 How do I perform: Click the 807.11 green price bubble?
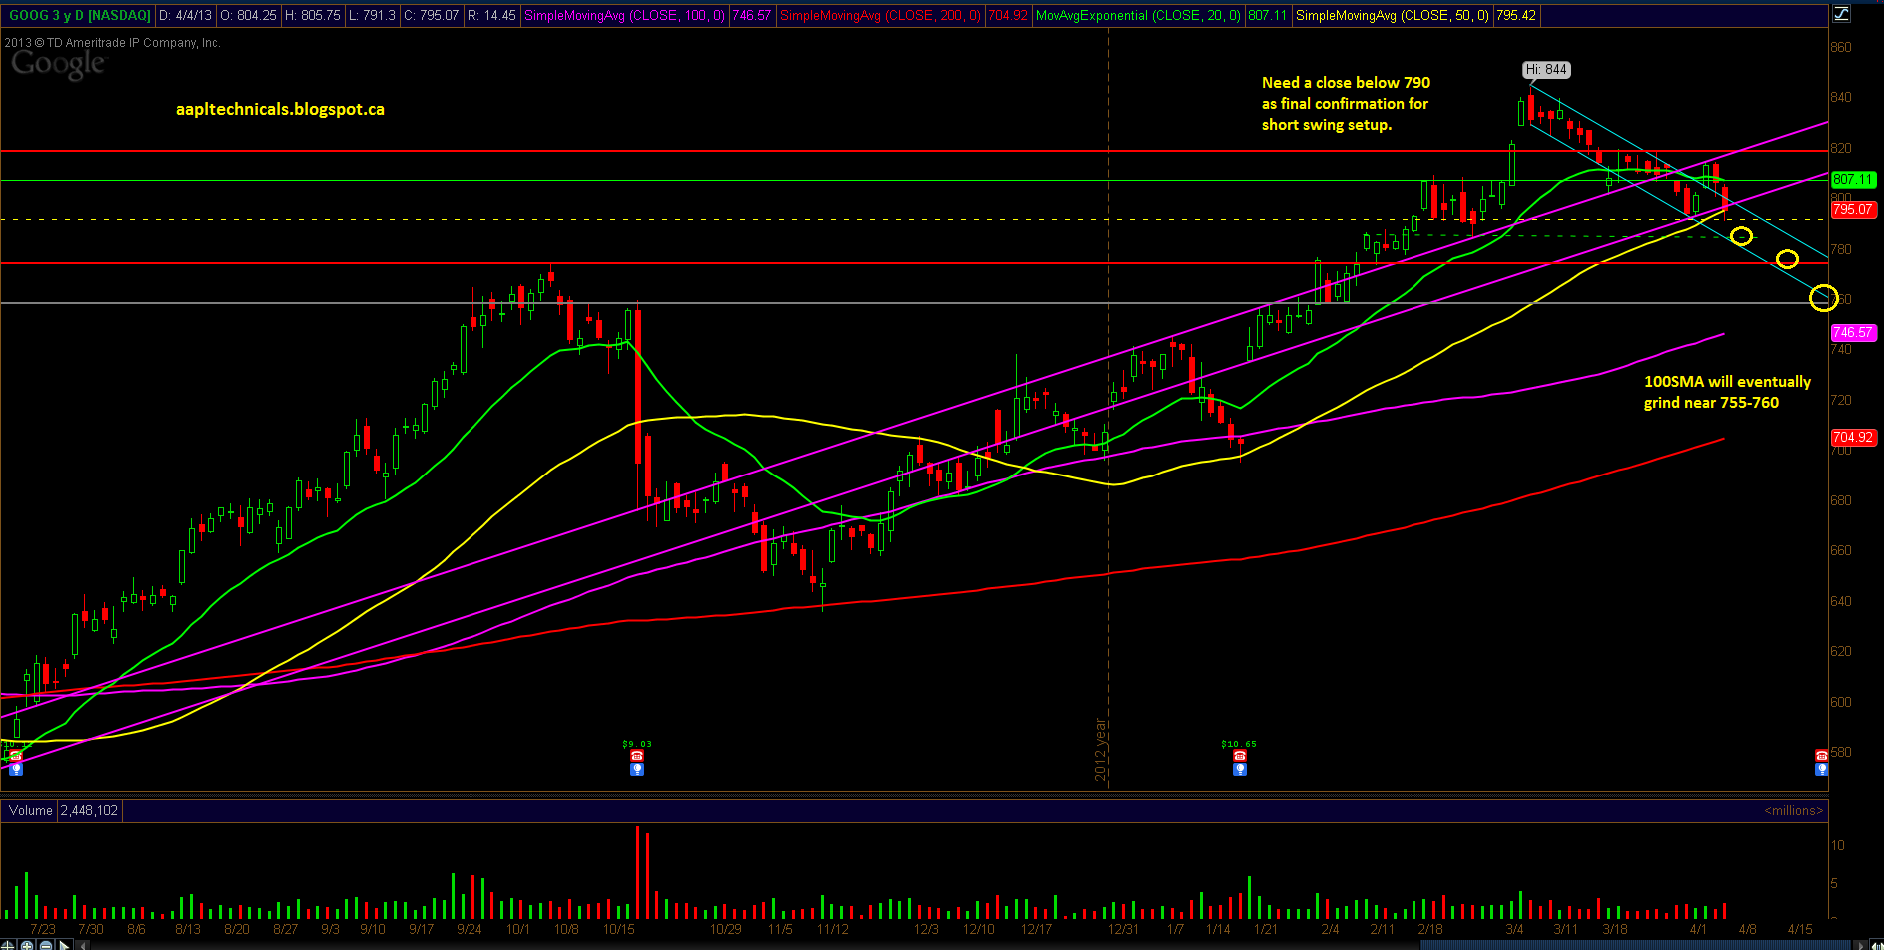[1853, 180]
